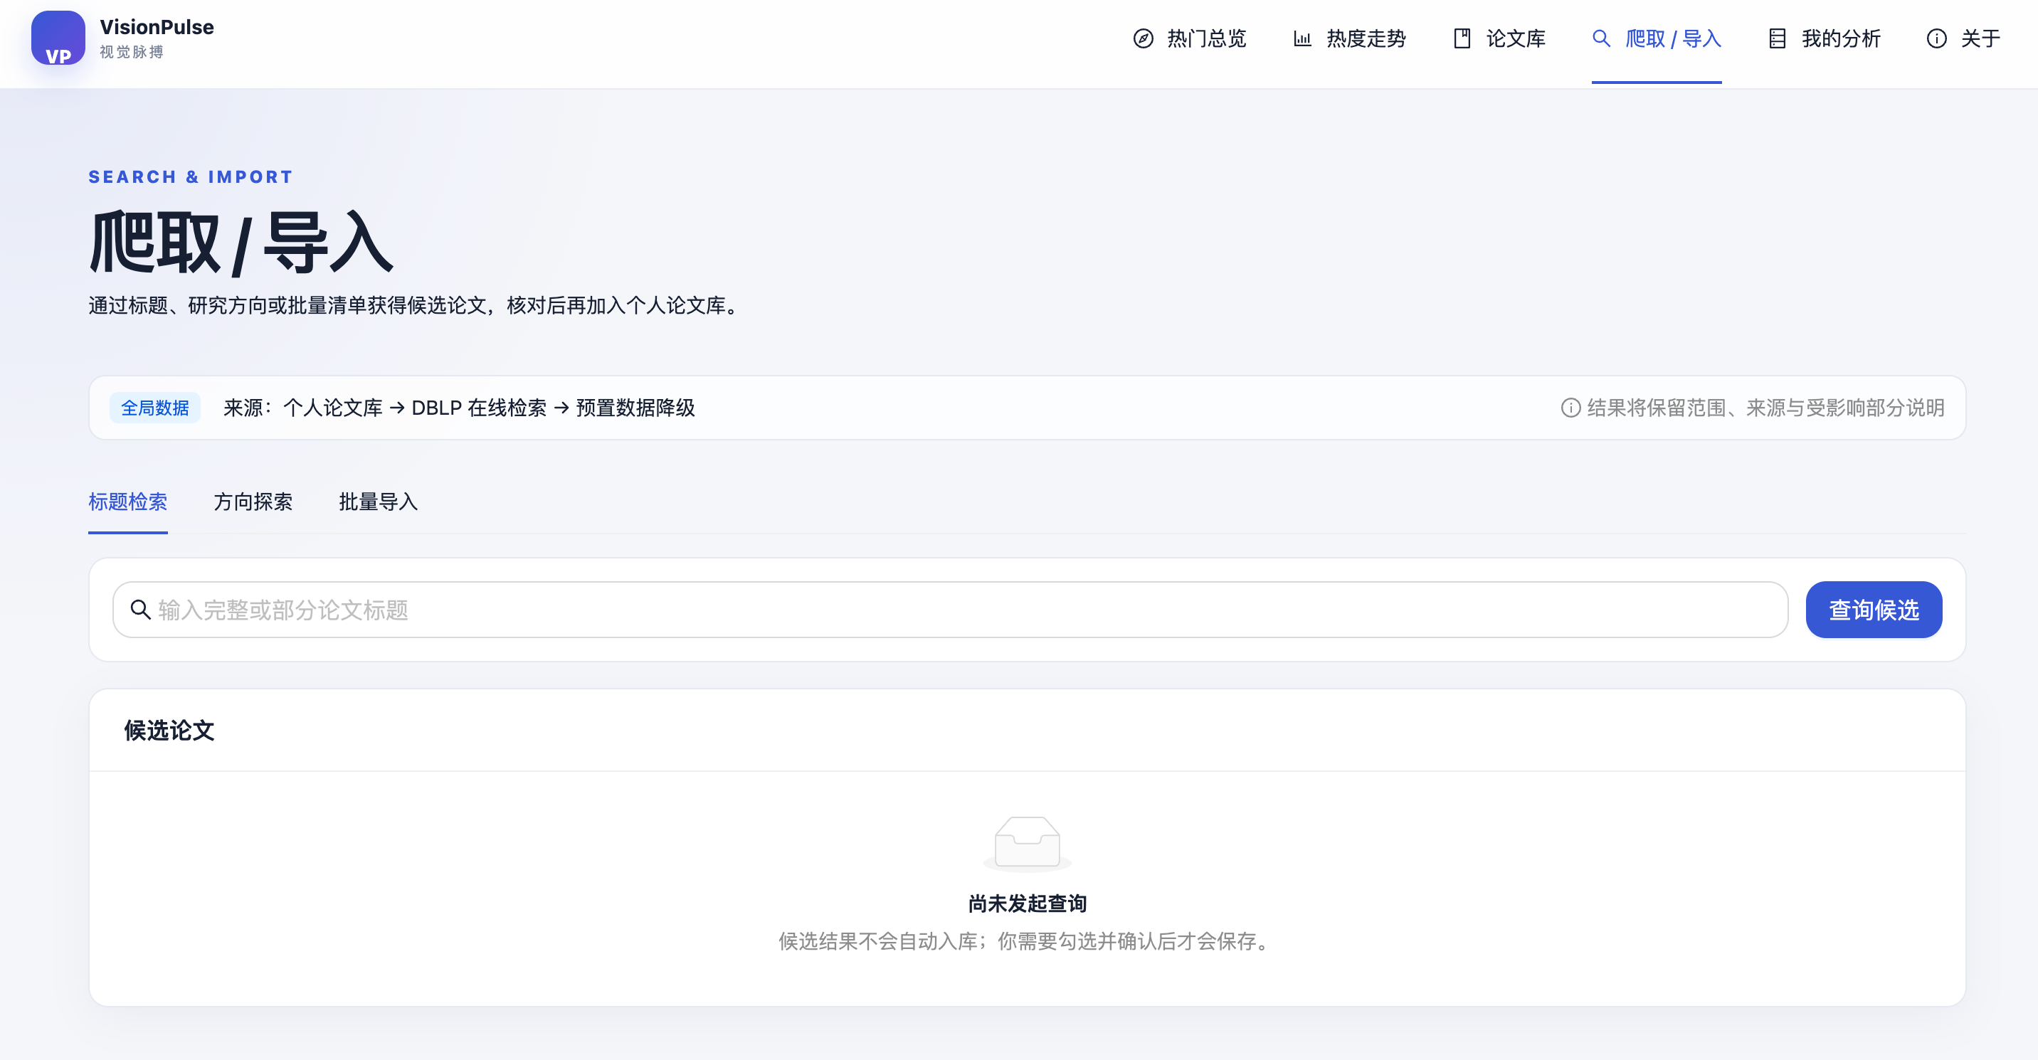
Task: Click the 候选论文 panel heading
Action: tap(169, 730)
